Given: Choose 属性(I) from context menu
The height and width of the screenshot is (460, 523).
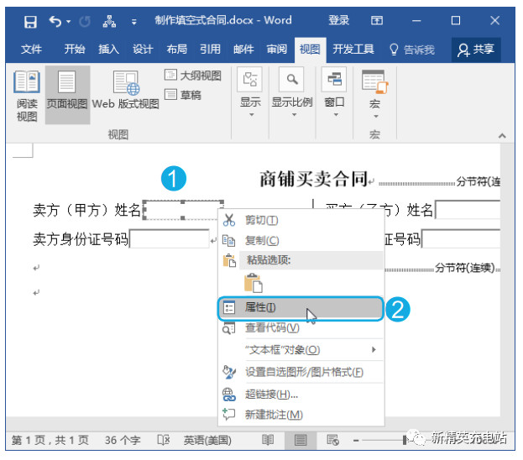Looking at the screenshot, I should click(301, 308).
